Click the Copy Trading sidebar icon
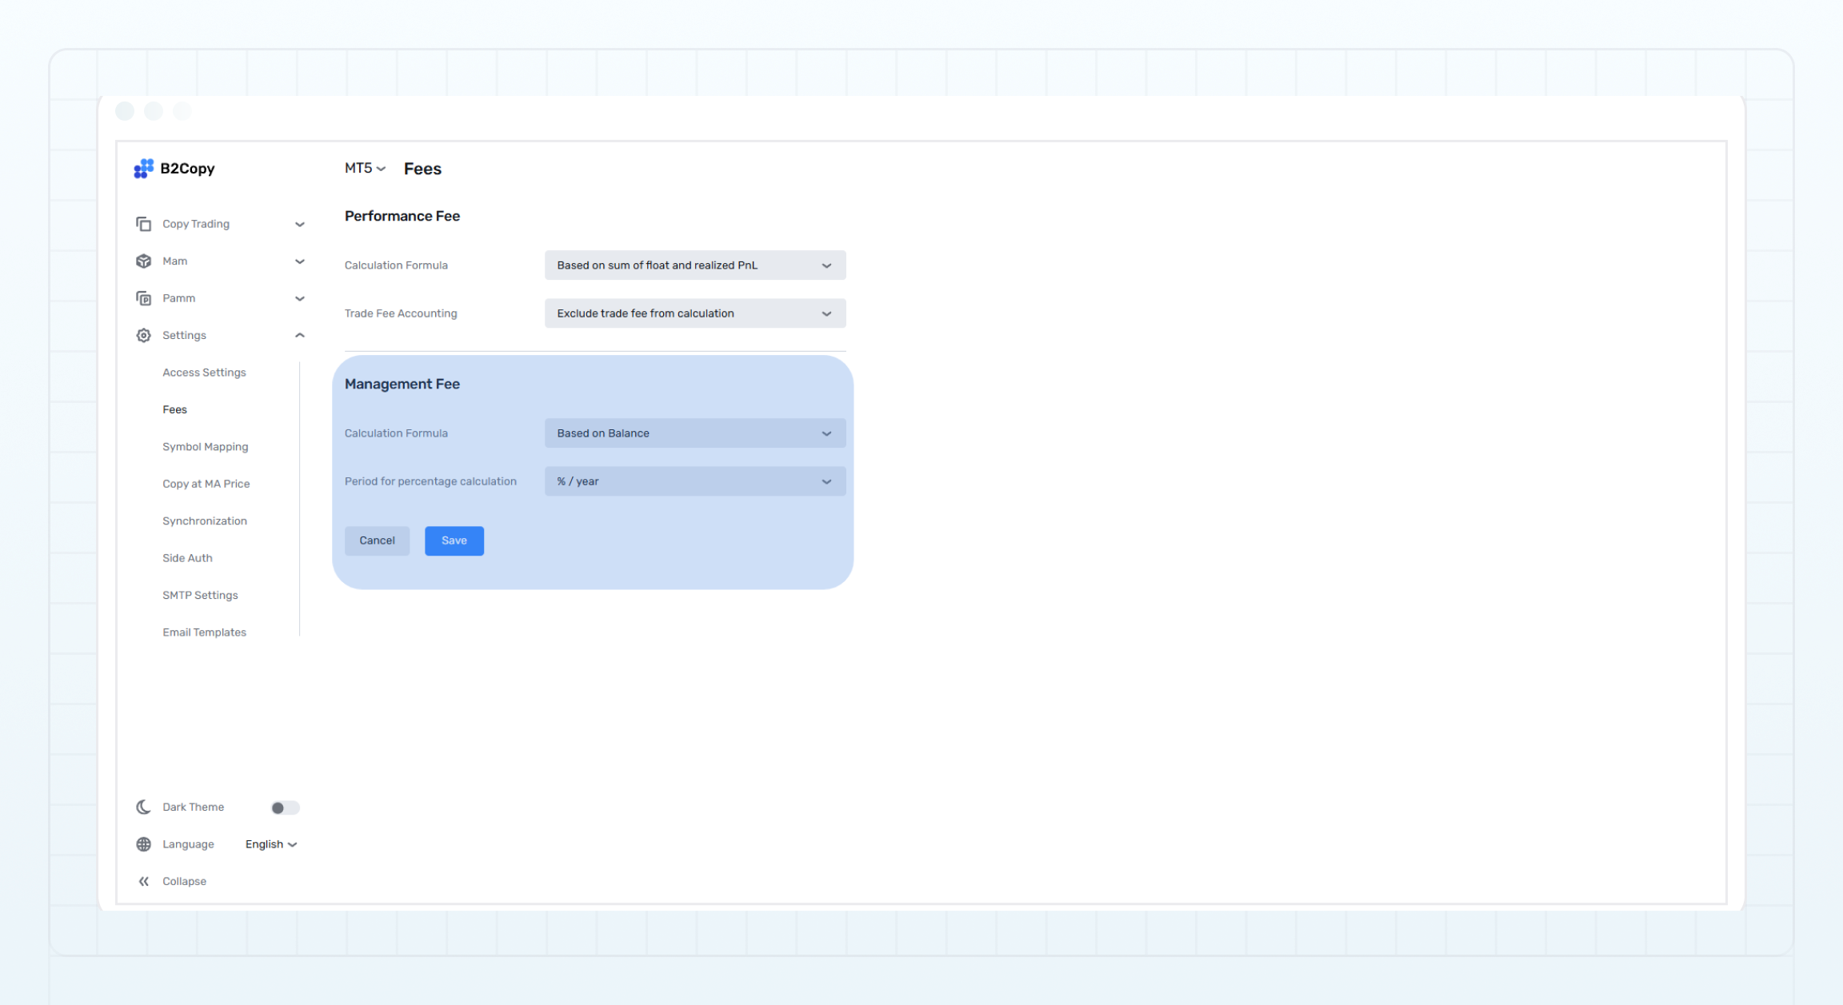Viewport: 1843px width, 1005px height. [x=143, y=224]
